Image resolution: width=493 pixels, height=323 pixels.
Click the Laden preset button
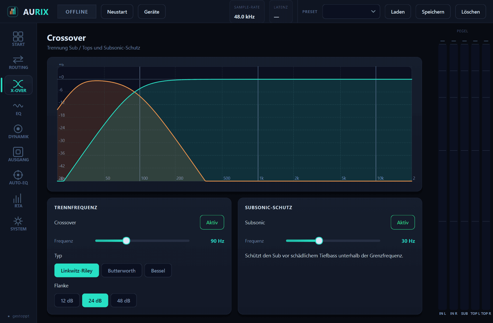click(x=398, y=12)
